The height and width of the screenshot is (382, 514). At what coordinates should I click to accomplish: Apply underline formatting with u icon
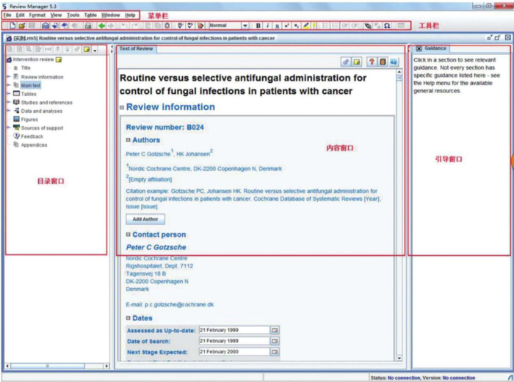(x=277, y=26)
